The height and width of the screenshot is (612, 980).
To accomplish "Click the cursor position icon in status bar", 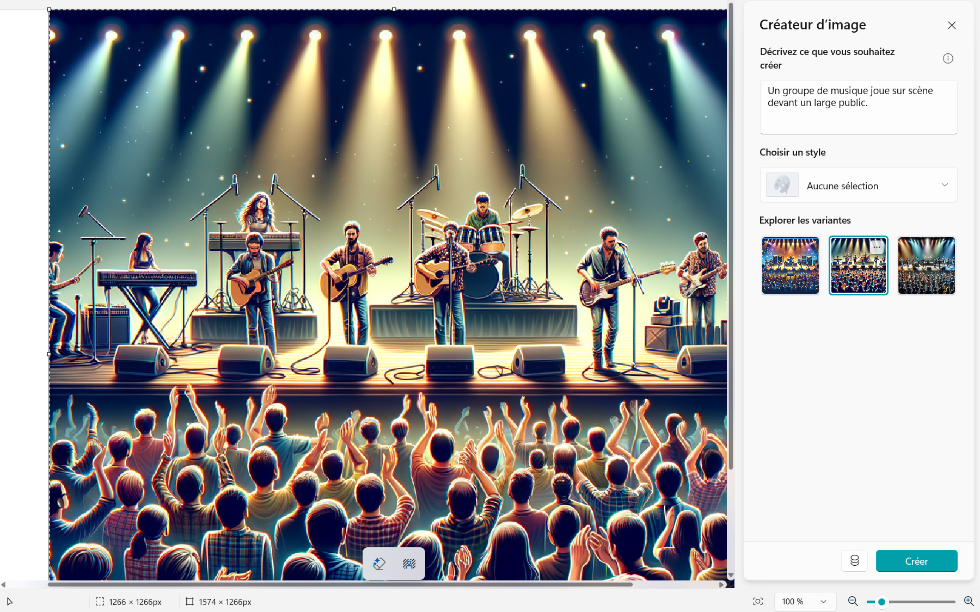I will point(9,602).
